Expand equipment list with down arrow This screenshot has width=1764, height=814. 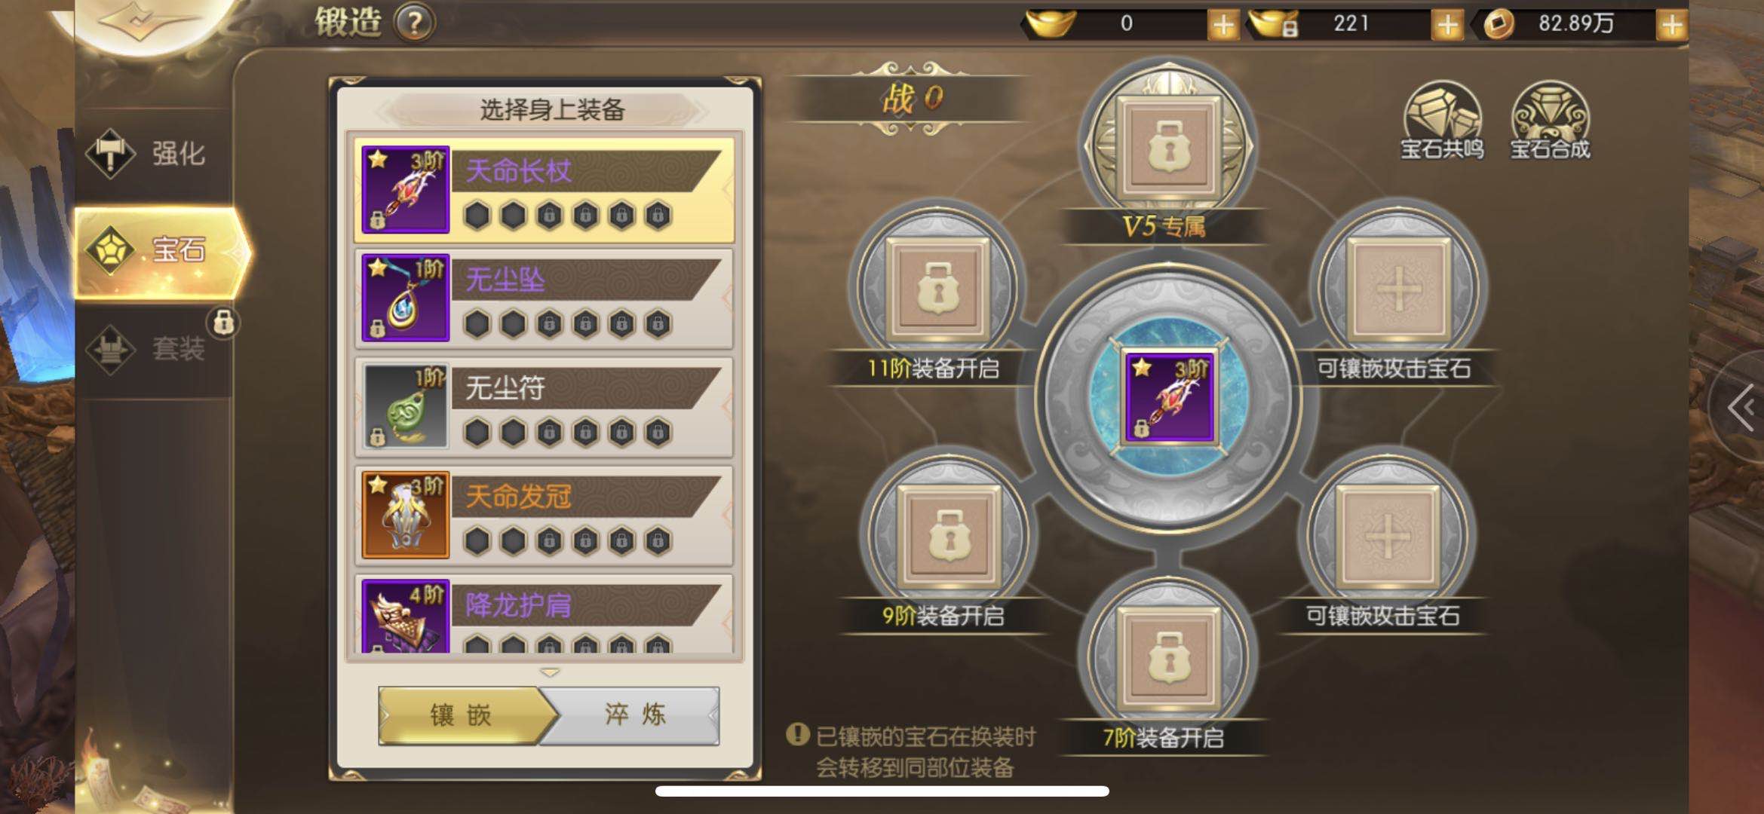click(550, 672)
